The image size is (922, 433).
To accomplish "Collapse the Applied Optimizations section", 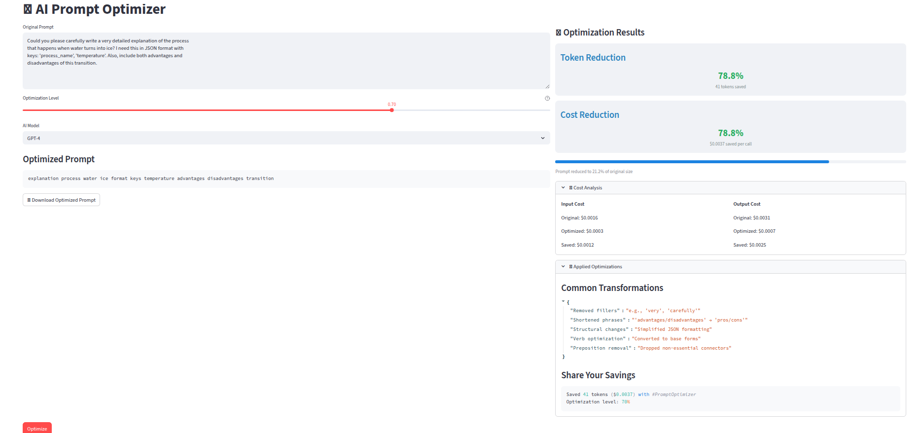I will click(563, 267).
